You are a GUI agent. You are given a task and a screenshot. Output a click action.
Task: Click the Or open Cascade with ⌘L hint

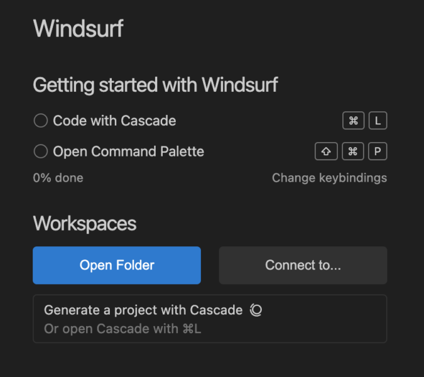tap(122, 329)
